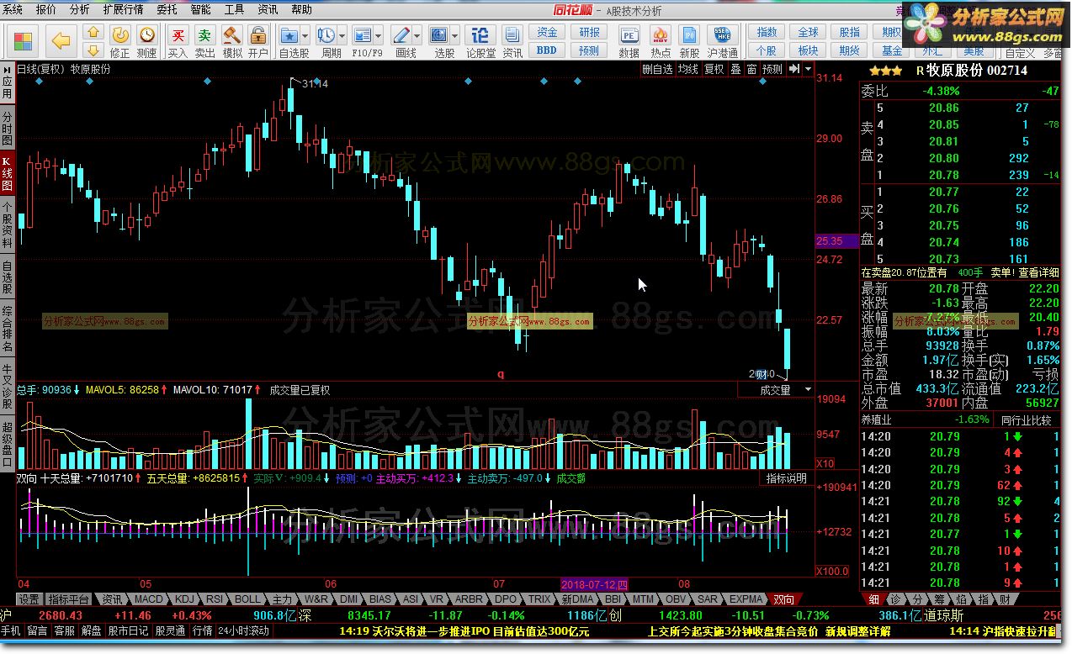Open the 新股 IPO icon
The width and height of the screenshot is (1072, 654).
(689, 40)
